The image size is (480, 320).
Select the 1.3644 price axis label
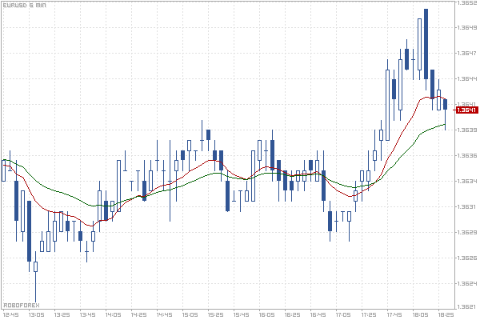pyautogui.click(x=467, y=78)
